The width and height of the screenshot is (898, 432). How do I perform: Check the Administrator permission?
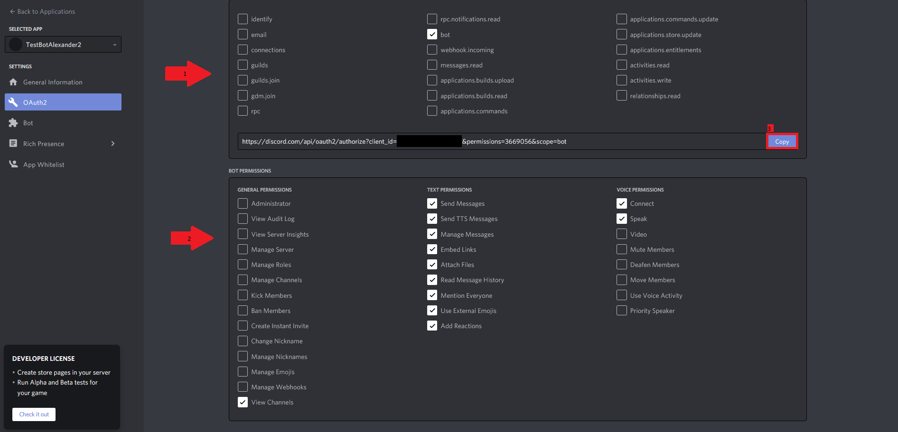pyautogui.click(x=243, y=203)
